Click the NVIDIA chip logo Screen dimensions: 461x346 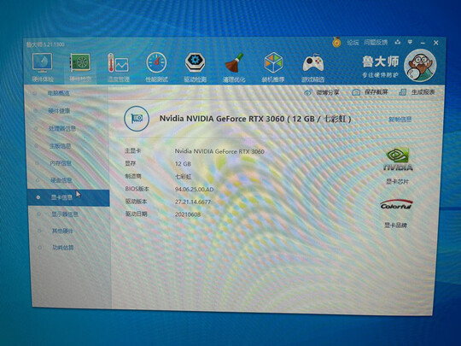(x=398, y=159)
